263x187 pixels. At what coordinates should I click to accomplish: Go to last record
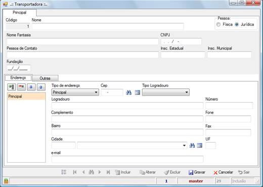click(x=108, y=172)
